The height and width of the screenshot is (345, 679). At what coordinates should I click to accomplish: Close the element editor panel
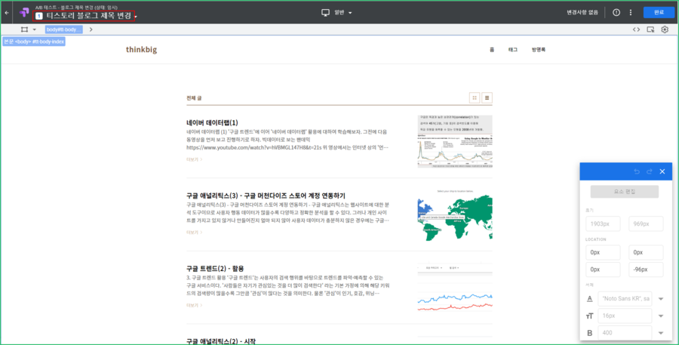click(662, 171)
